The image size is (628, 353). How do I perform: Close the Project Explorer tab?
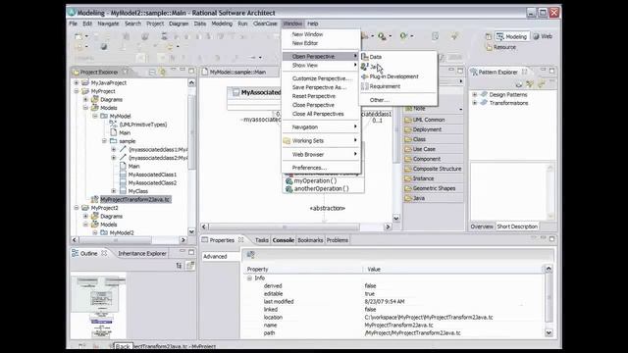(126, 72)
